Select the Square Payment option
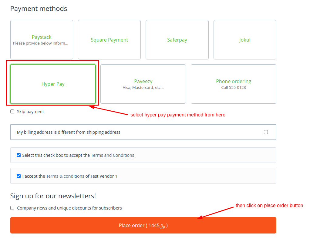Viewport: 327px width, 252px height. point(109,40)
